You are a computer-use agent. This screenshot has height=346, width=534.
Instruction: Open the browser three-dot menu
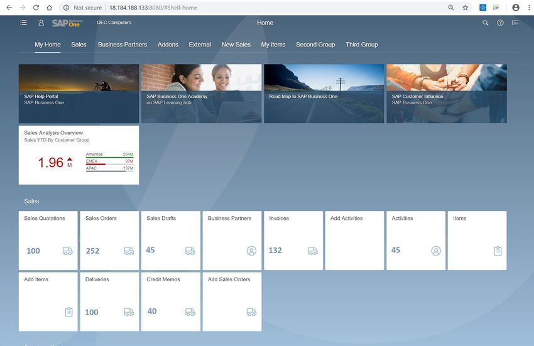pyautogui.click(x=529, y=8)
